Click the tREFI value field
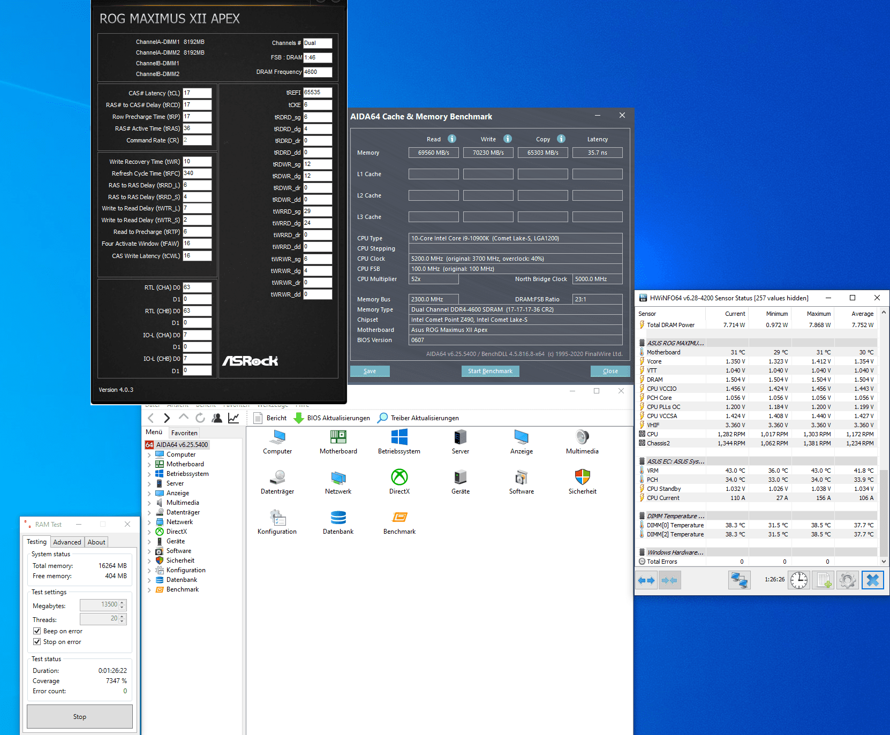The height and width of the screenshot is (735, 890). (318, 93)
